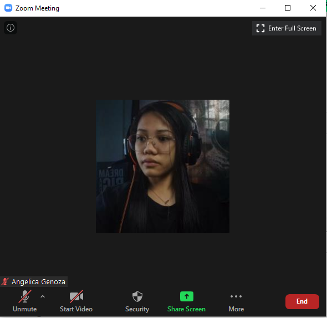The image size is (327, 318).
Task: Maximize the Zoom Meeting window
Action: point(288,8)
